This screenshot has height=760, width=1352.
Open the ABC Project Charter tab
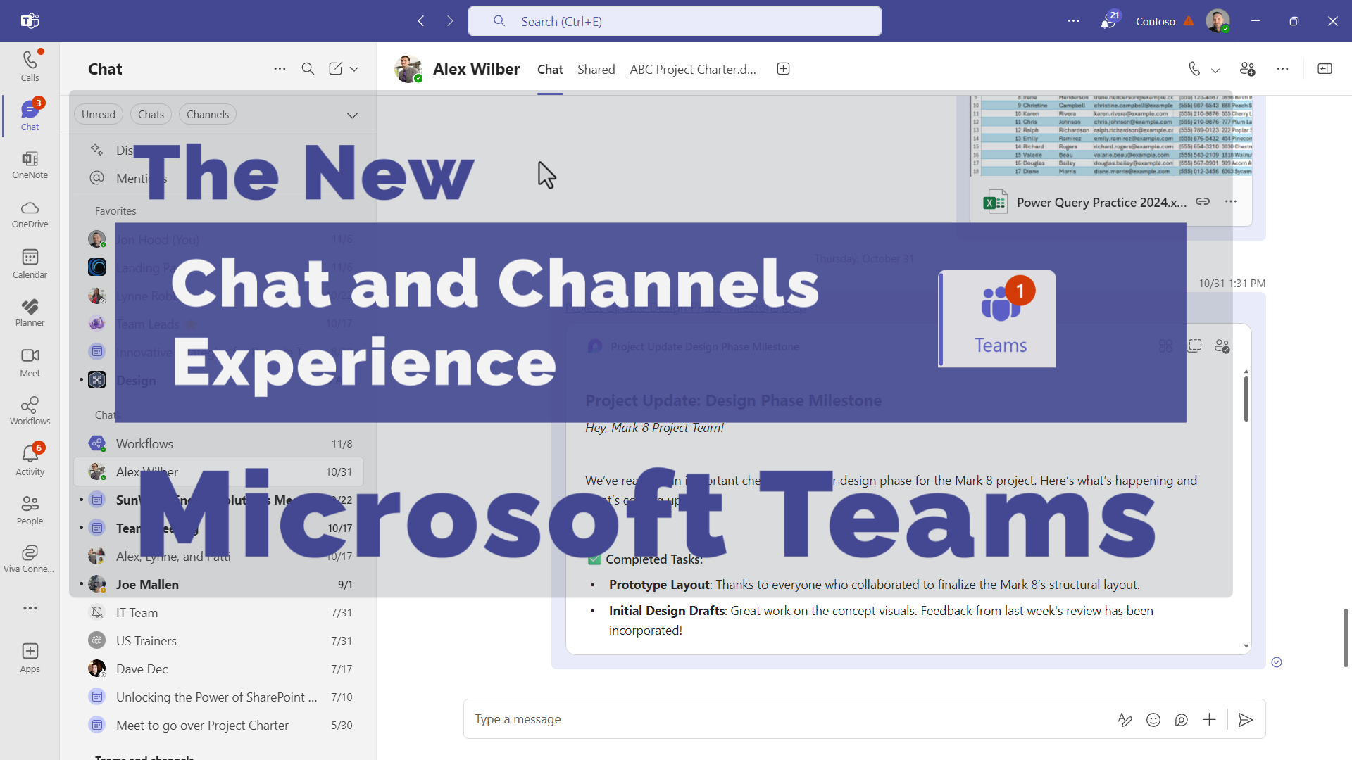[x=692, y=69]
